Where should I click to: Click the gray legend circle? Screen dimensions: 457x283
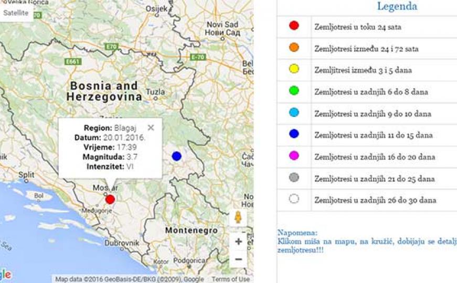point(294,178)
